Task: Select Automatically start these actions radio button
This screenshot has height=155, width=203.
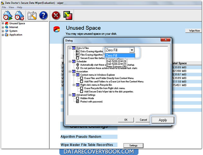Action: 78,65
